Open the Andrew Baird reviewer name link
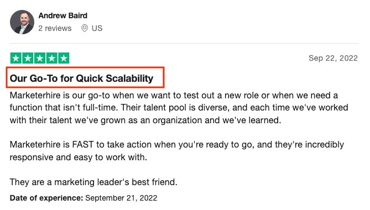The height and width of the screenshot is (210, 370). (62, 15)
